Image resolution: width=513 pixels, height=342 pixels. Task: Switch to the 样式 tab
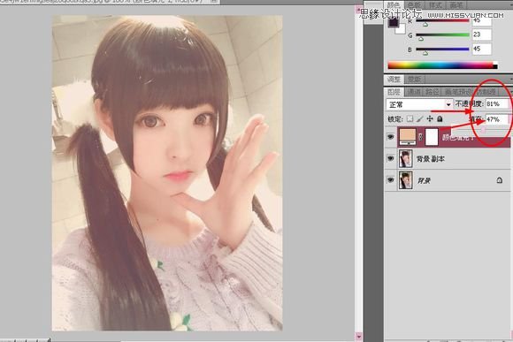pyautogui.click(x=435, y=5)
